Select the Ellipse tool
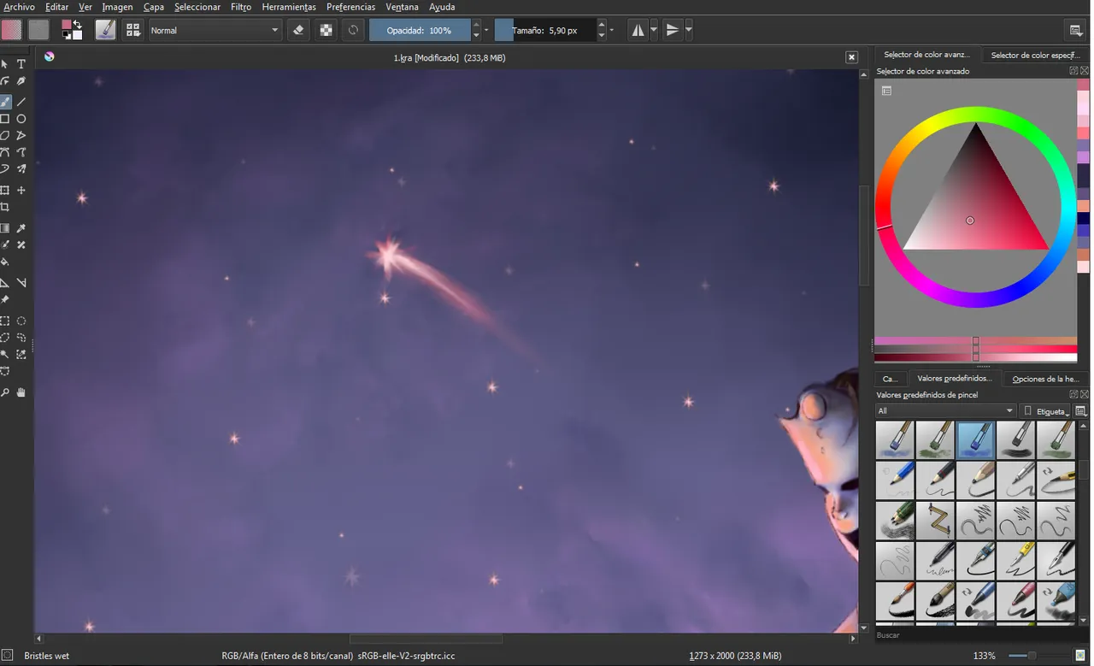This screenshot has height=666, width=1094. pos(21,119)
